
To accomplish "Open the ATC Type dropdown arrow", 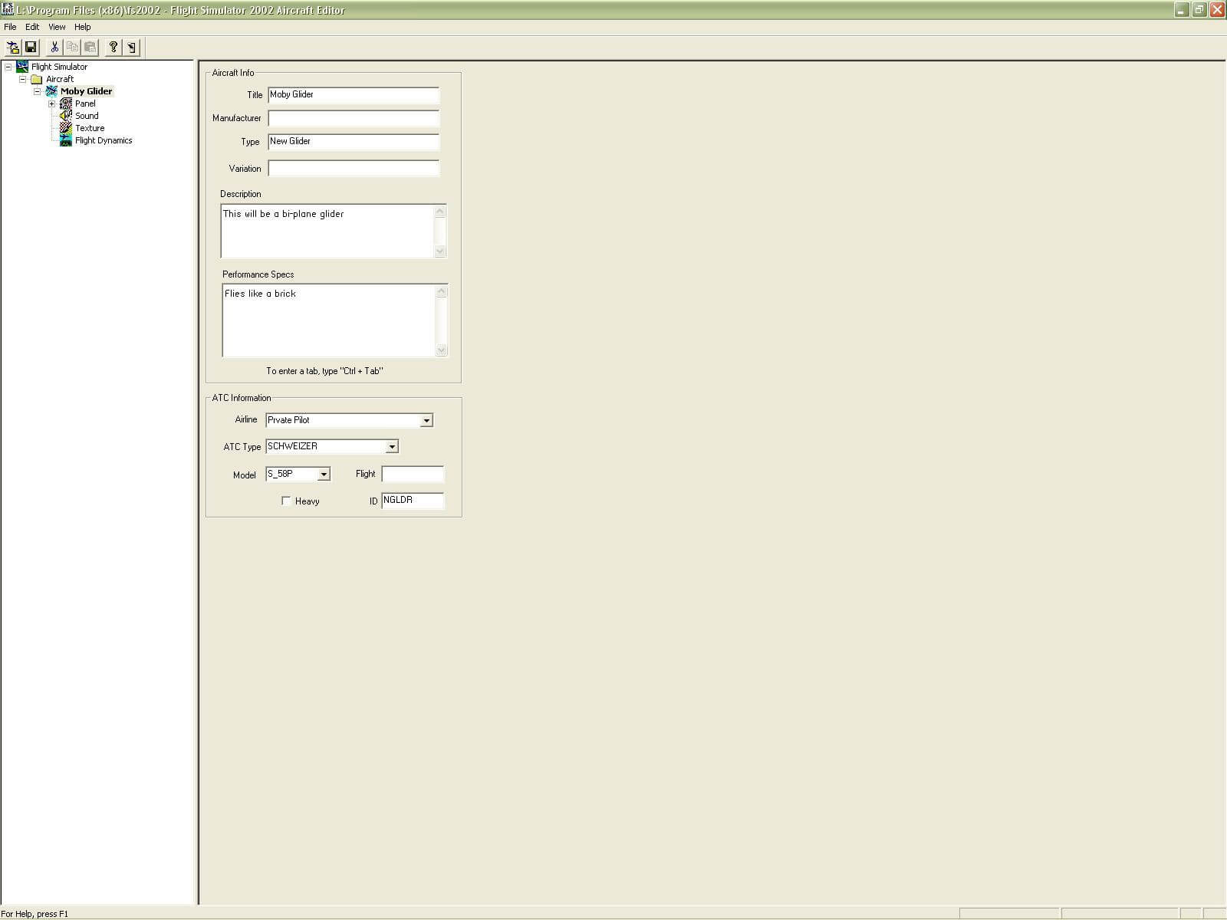I will pos(392,446).
